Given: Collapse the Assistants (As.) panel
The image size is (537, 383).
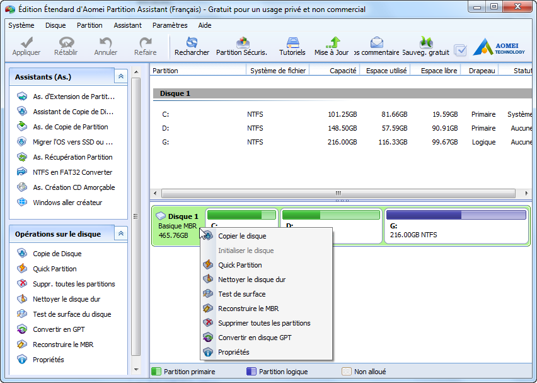Looking at the screenshot, I should pos(121,76).
